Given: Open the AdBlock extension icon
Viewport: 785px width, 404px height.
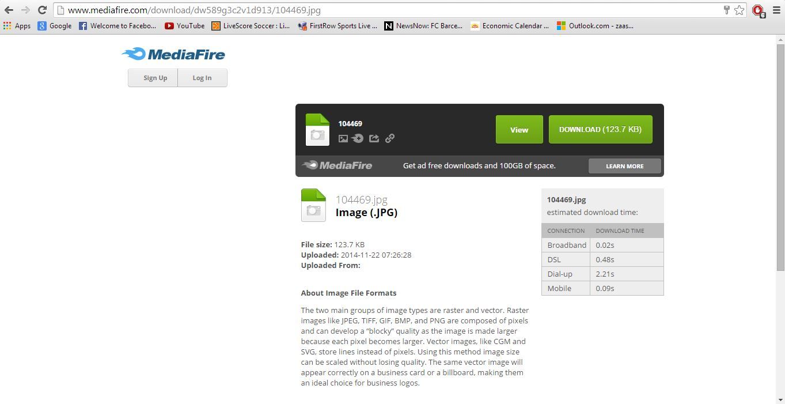Looking at the screenshot, I should [x=758, y=10].
